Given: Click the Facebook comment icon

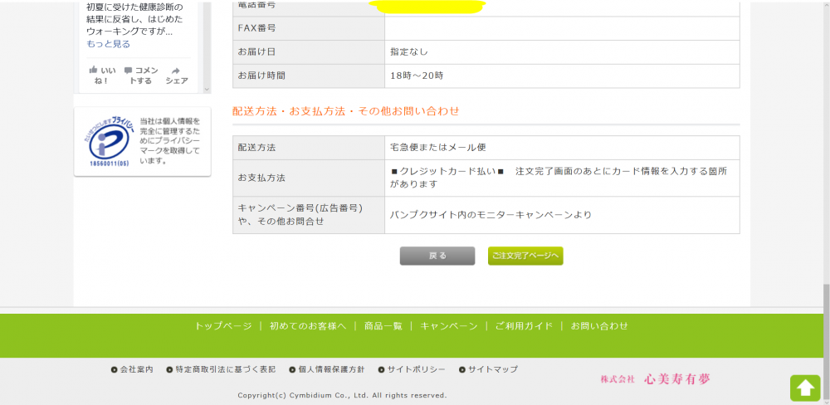Looking at the screenshot, I should click(x=128, y=71).
